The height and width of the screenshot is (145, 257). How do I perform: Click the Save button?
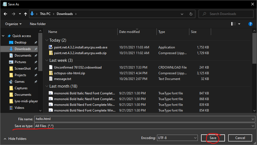click(x=213, y=138)
